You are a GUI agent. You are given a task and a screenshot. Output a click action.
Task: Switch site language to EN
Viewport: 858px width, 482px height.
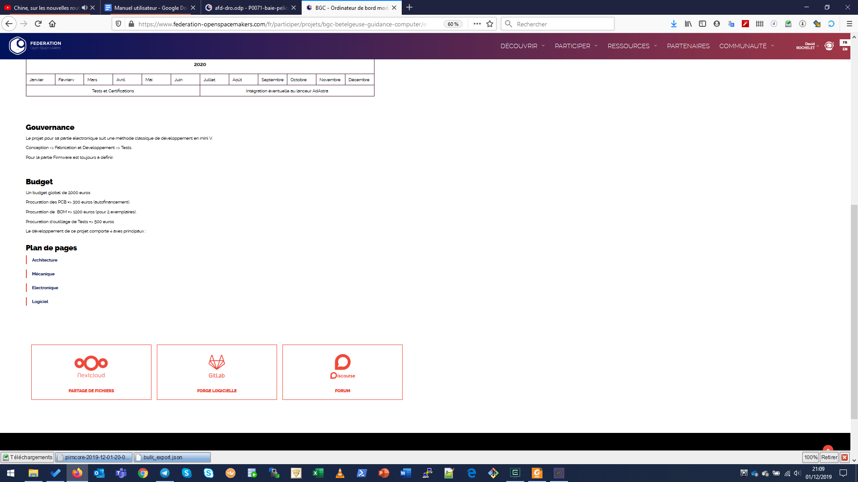[845, 49]
